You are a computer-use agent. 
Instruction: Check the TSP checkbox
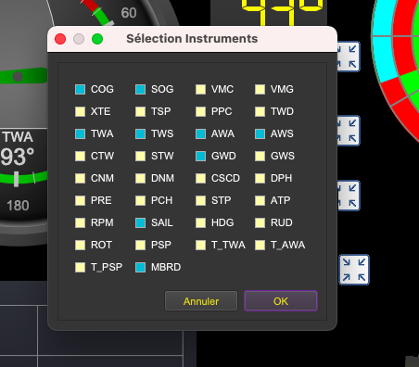[x=141, y=111]
